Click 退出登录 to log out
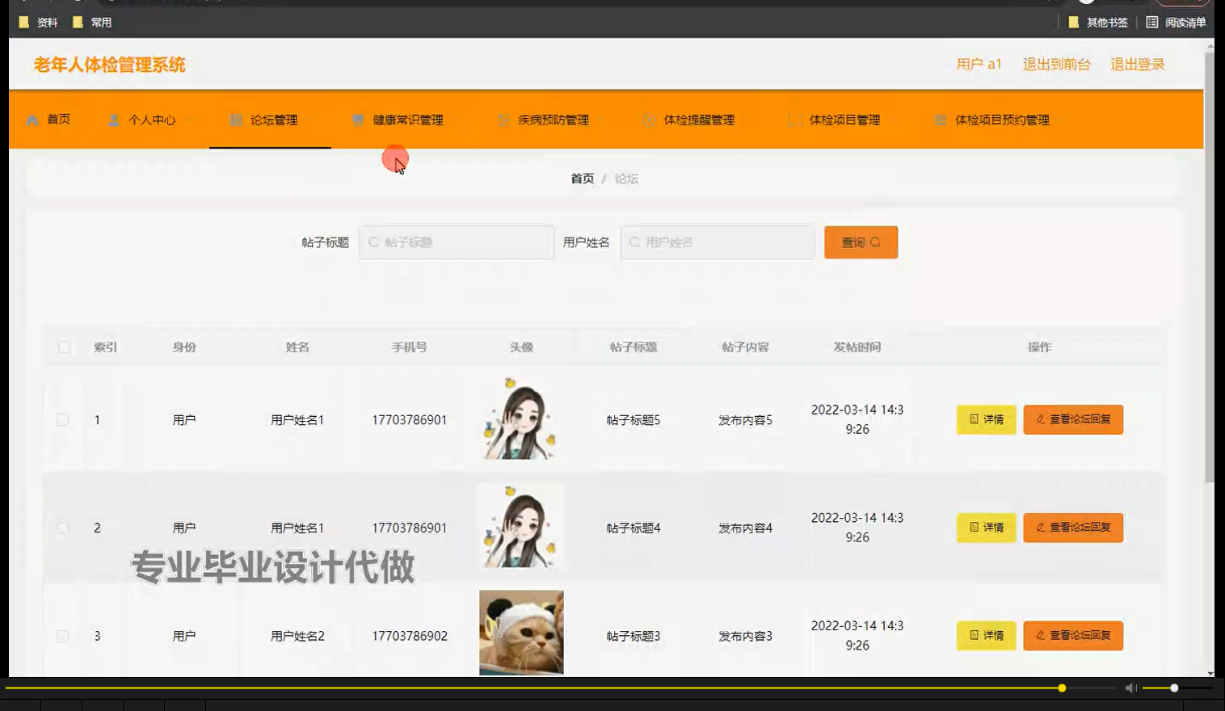The image size is (1225, 711). click(x=1136, y=64)
